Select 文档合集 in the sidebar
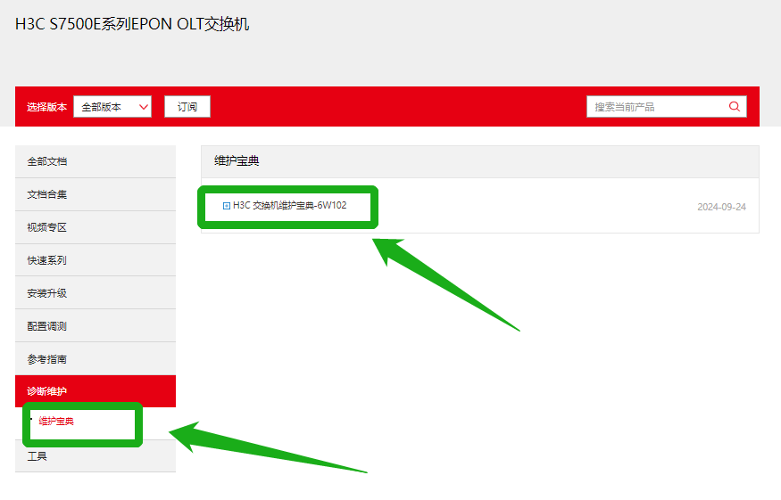Viewport: 781px width, 500px height. click(96, 194)
